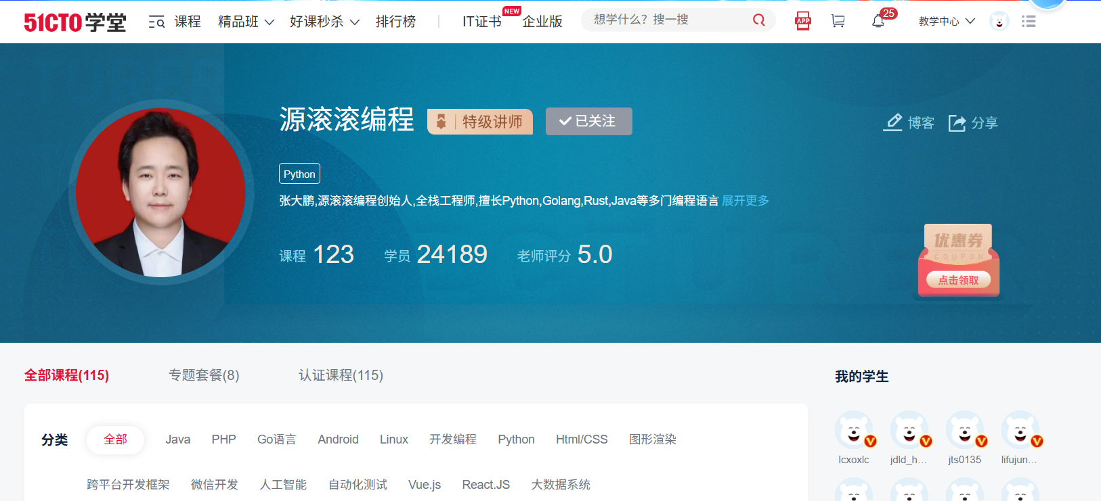This screenshot has width=1101, height=501.
Task: Switch to the 认证课程(115) tab
Action: pos(341,375)
